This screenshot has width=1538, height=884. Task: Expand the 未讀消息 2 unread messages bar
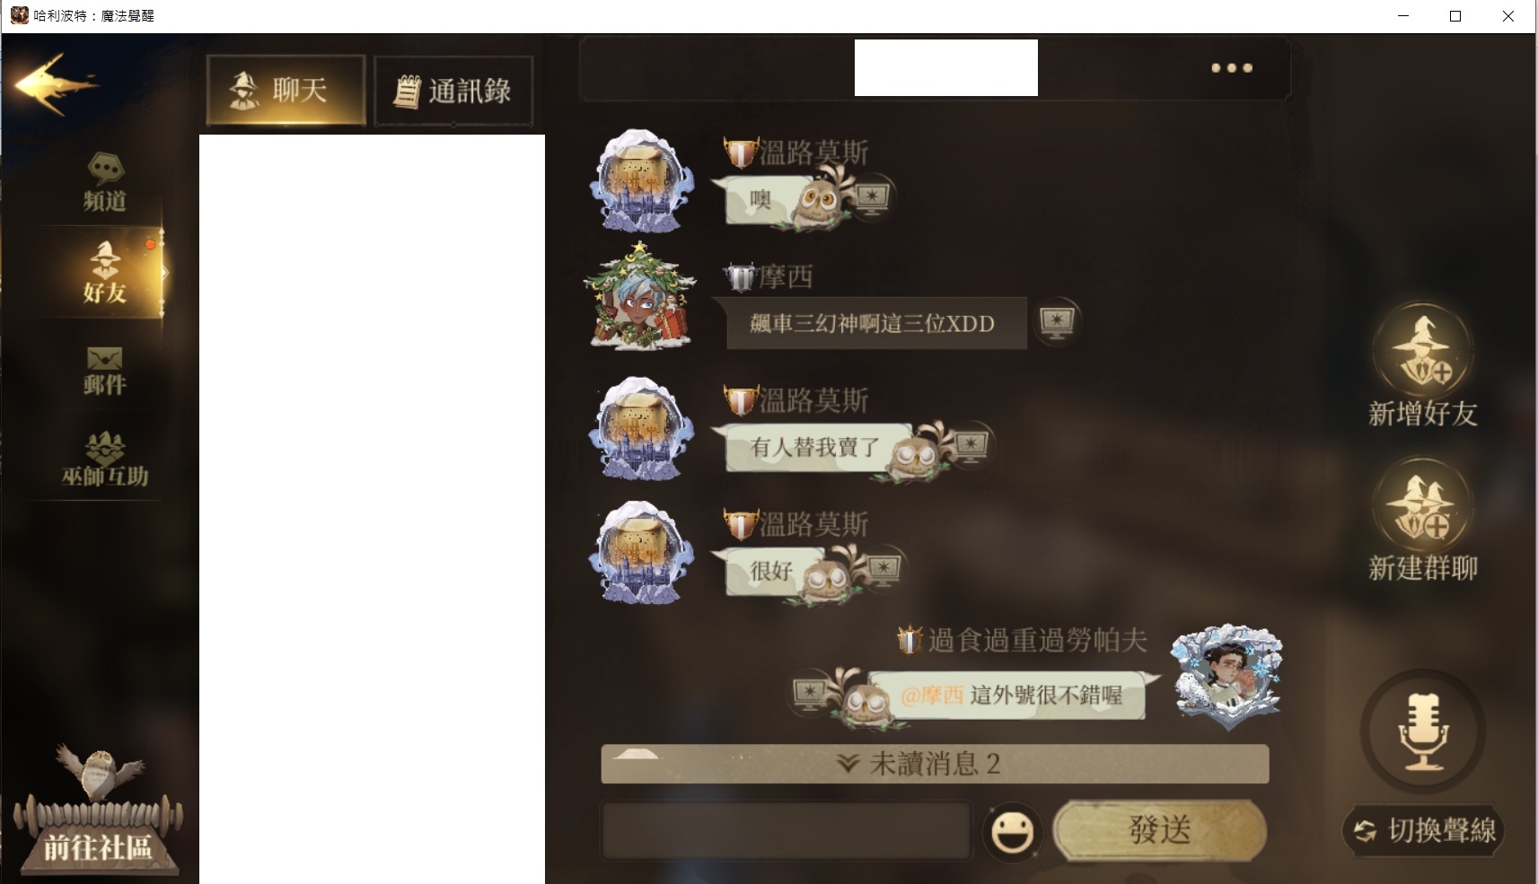click(x=935, y=764)
